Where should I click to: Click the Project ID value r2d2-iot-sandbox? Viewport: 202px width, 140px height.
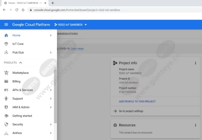pyautogui.click(x=128, y=83)
